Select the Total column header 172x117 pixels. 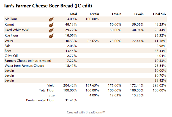73,14
